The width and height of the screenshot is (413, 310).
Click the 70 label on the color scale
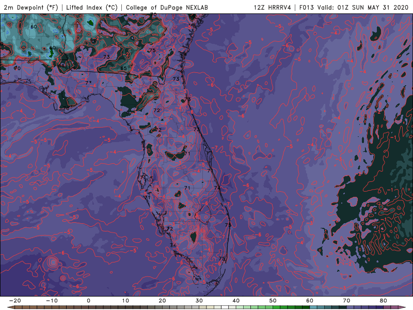click(x=346, y=301)
